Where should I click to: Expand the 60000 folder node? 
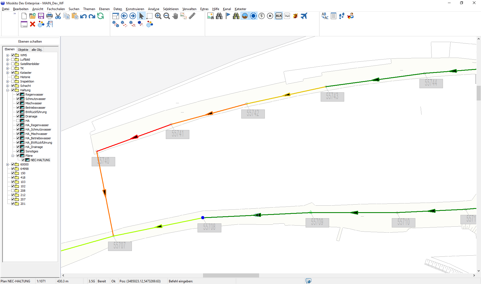[x=8, y=164]
